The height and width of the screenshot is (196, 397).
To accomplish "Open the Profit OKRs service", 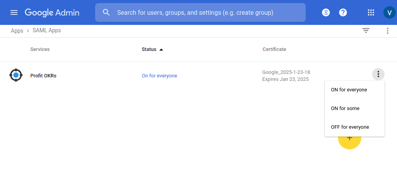I will point(43,75).
